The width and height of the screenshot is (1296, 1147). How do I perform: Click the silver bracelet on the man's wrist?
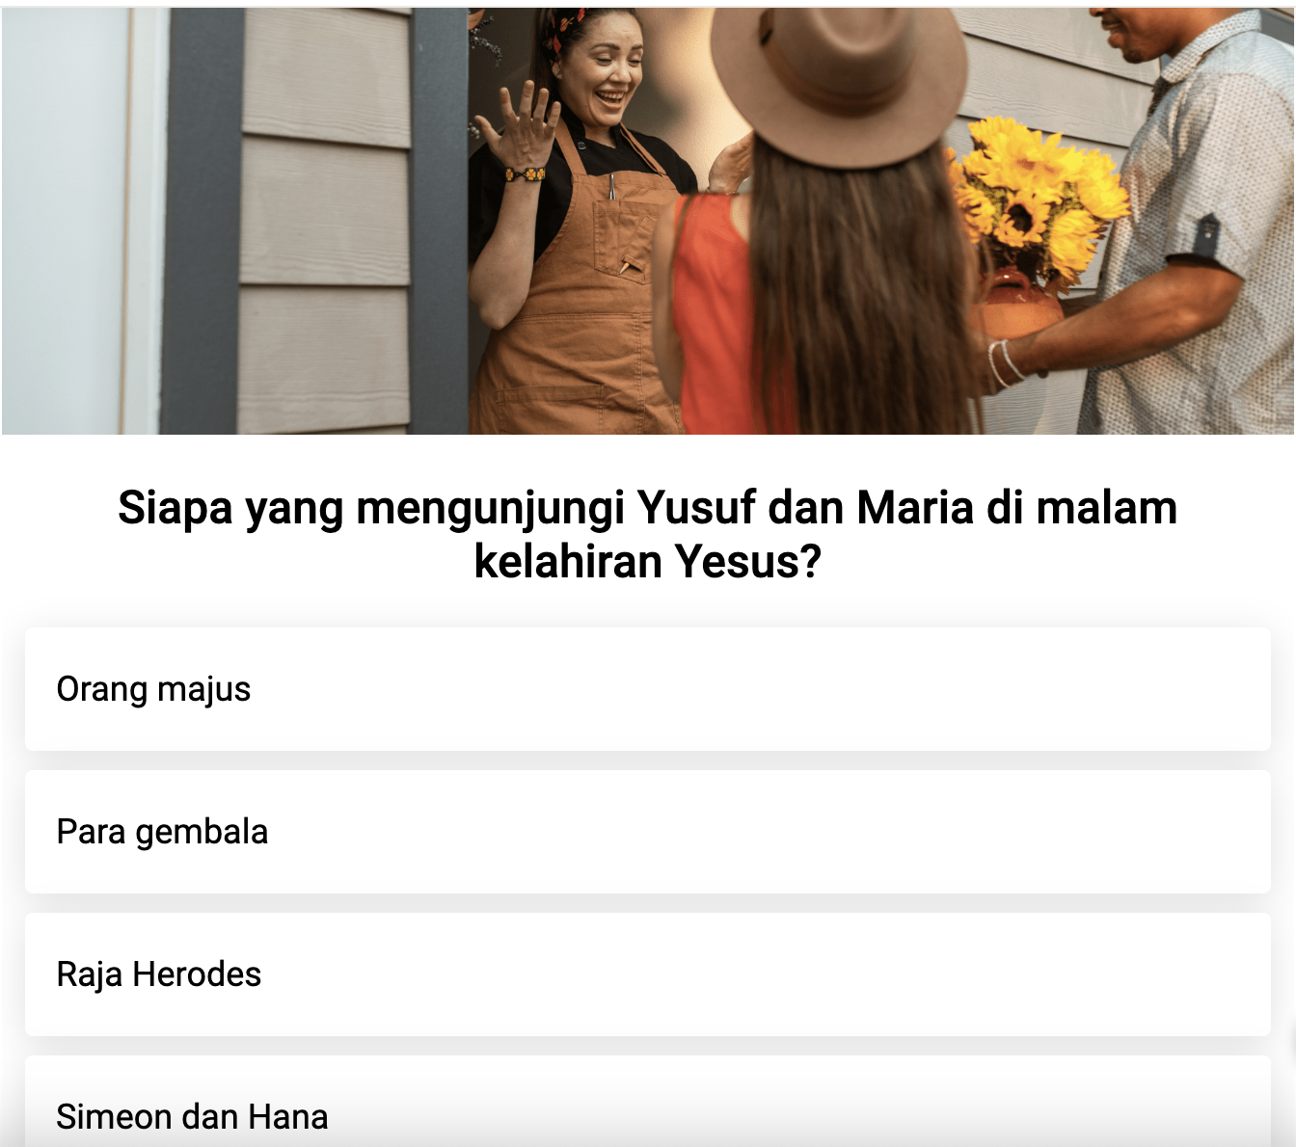(x=1004, y=361)
